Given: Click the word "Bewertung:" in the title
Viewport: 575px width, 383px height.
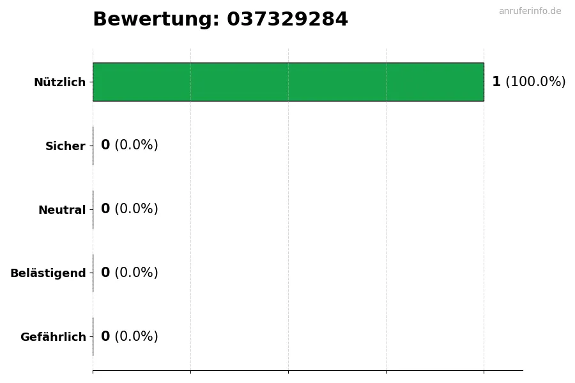Looking at the screenshot, I should 156,20.
